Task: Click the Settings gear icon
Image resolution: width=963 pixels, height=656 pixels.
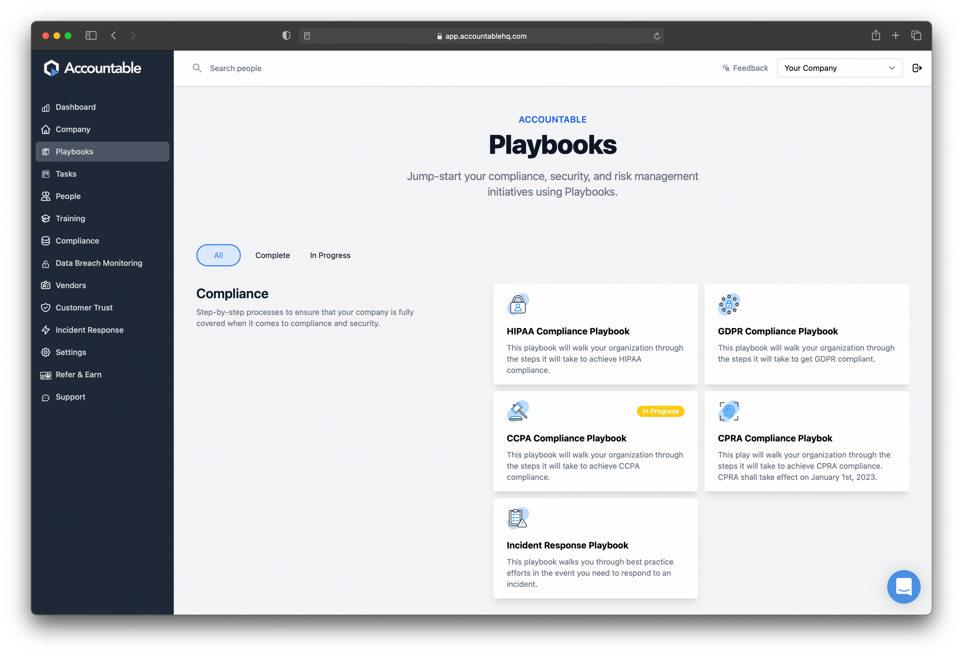Action: pos(46,352)
